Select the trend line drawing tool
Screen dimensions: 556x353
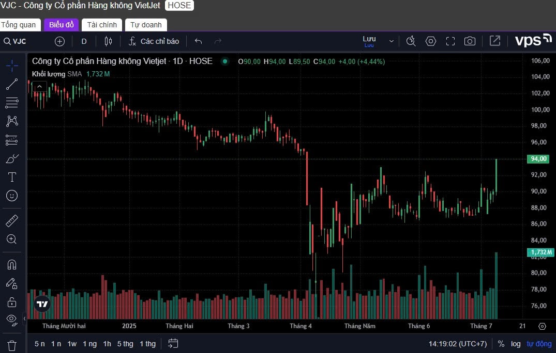pyautogui.click(x=11, y=84)
